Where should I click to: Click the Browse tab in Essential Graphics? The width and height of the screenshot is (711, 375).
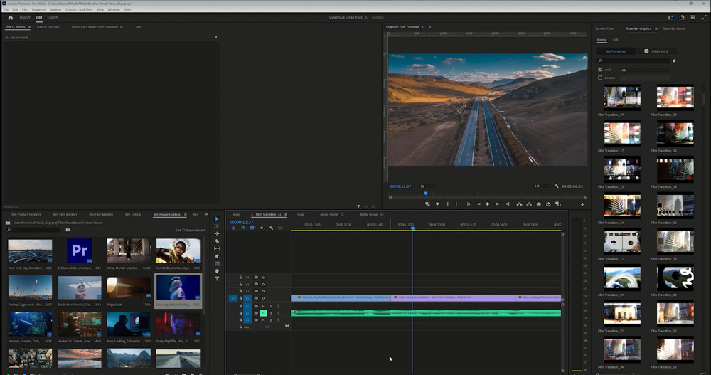point(602,40)
